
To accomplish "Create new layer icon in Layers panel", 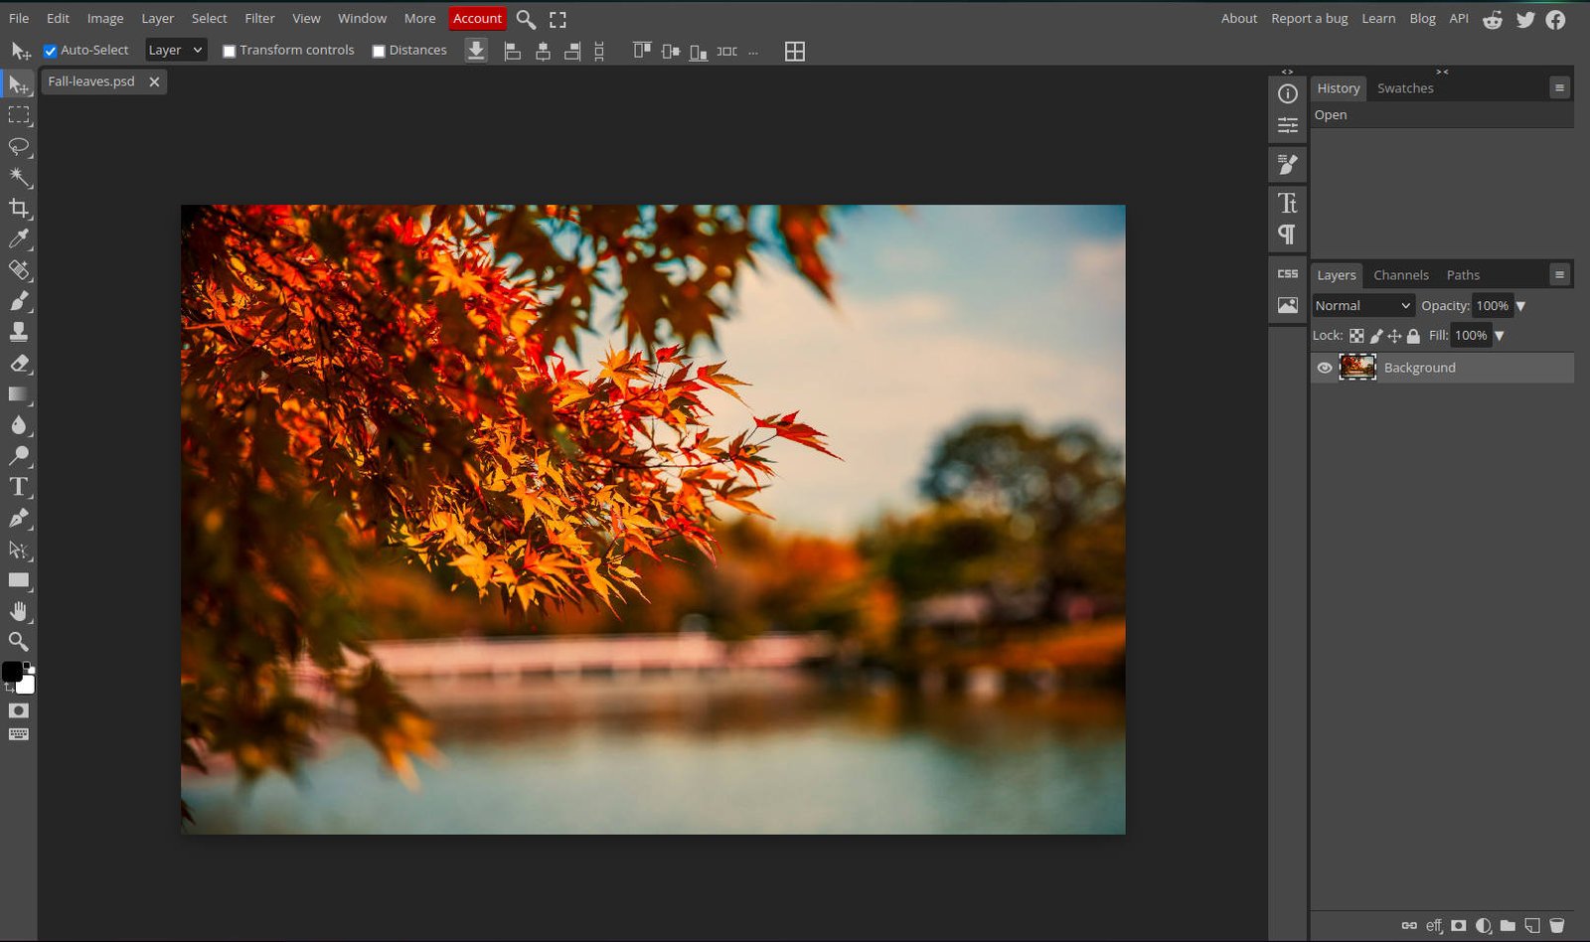I will [x=1532, y=925].
